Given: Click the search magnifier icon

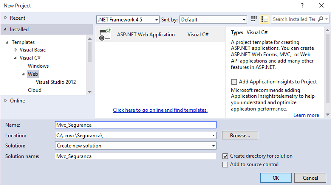Looking at the screenshot, I should [x=321, y=19].
